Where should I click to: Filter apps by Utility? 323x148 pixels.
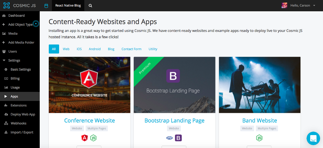(x=153, y=49)
